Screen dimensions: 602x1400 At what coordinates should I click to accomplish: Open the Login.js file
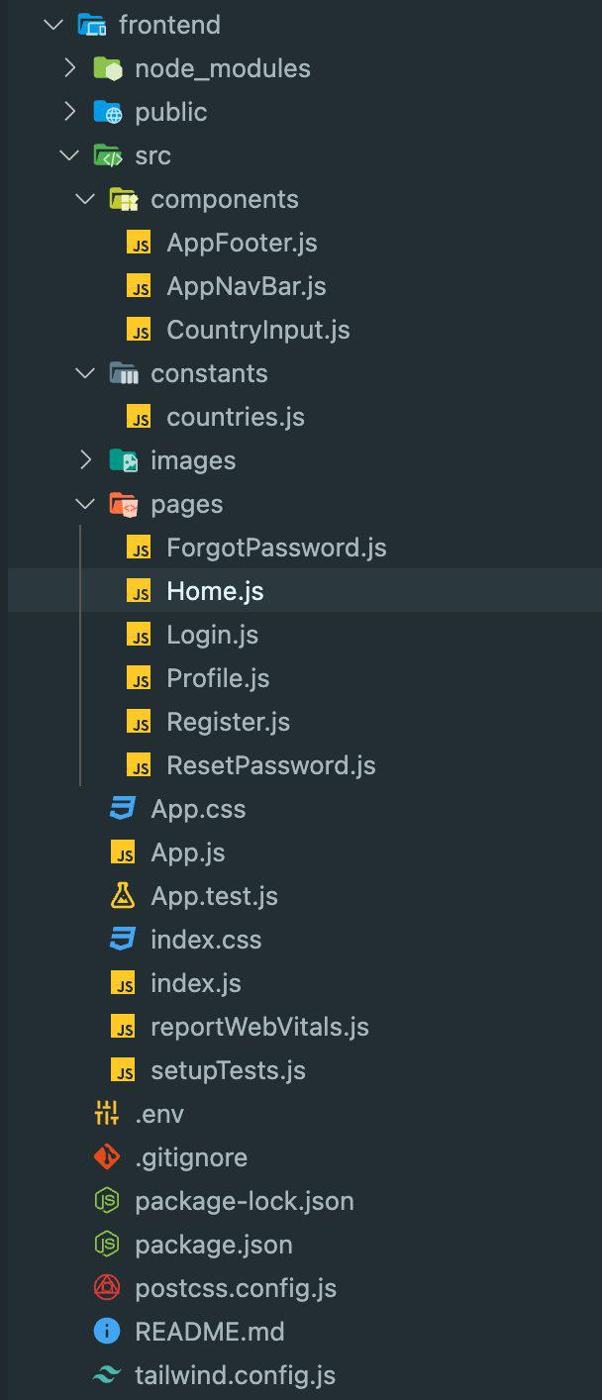pyautogui.click(x=212, y=635)
